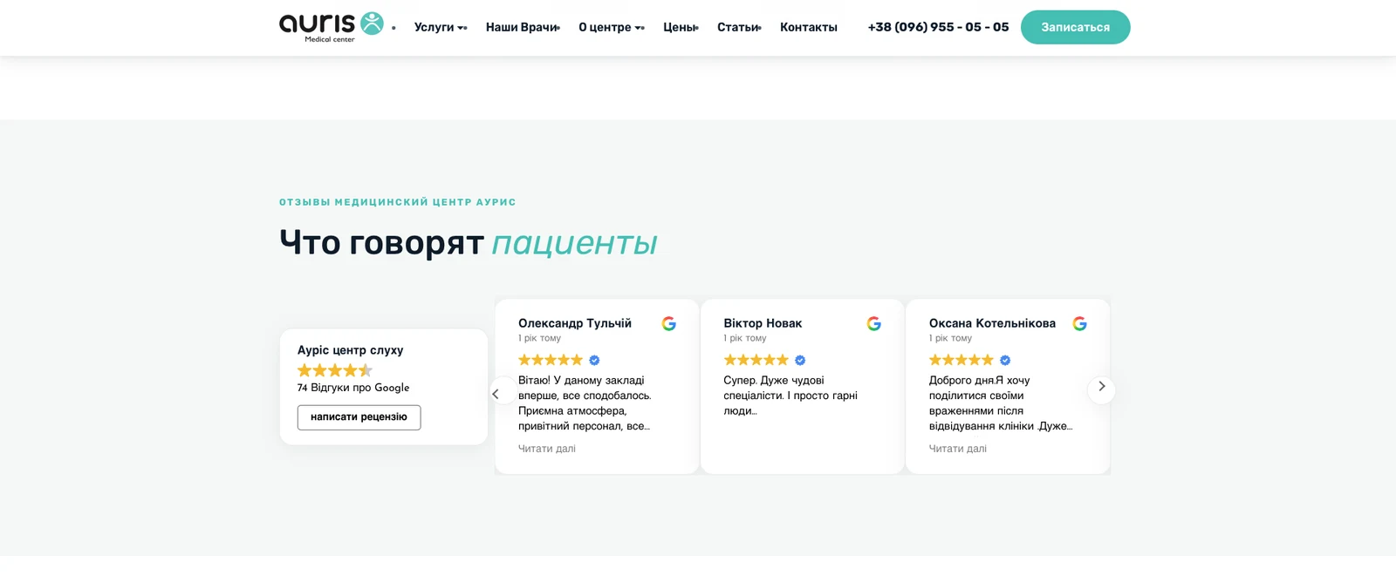Click star rating on Віктор Новак review
The height and width of the screenshot is (582, 1396).
756,360
